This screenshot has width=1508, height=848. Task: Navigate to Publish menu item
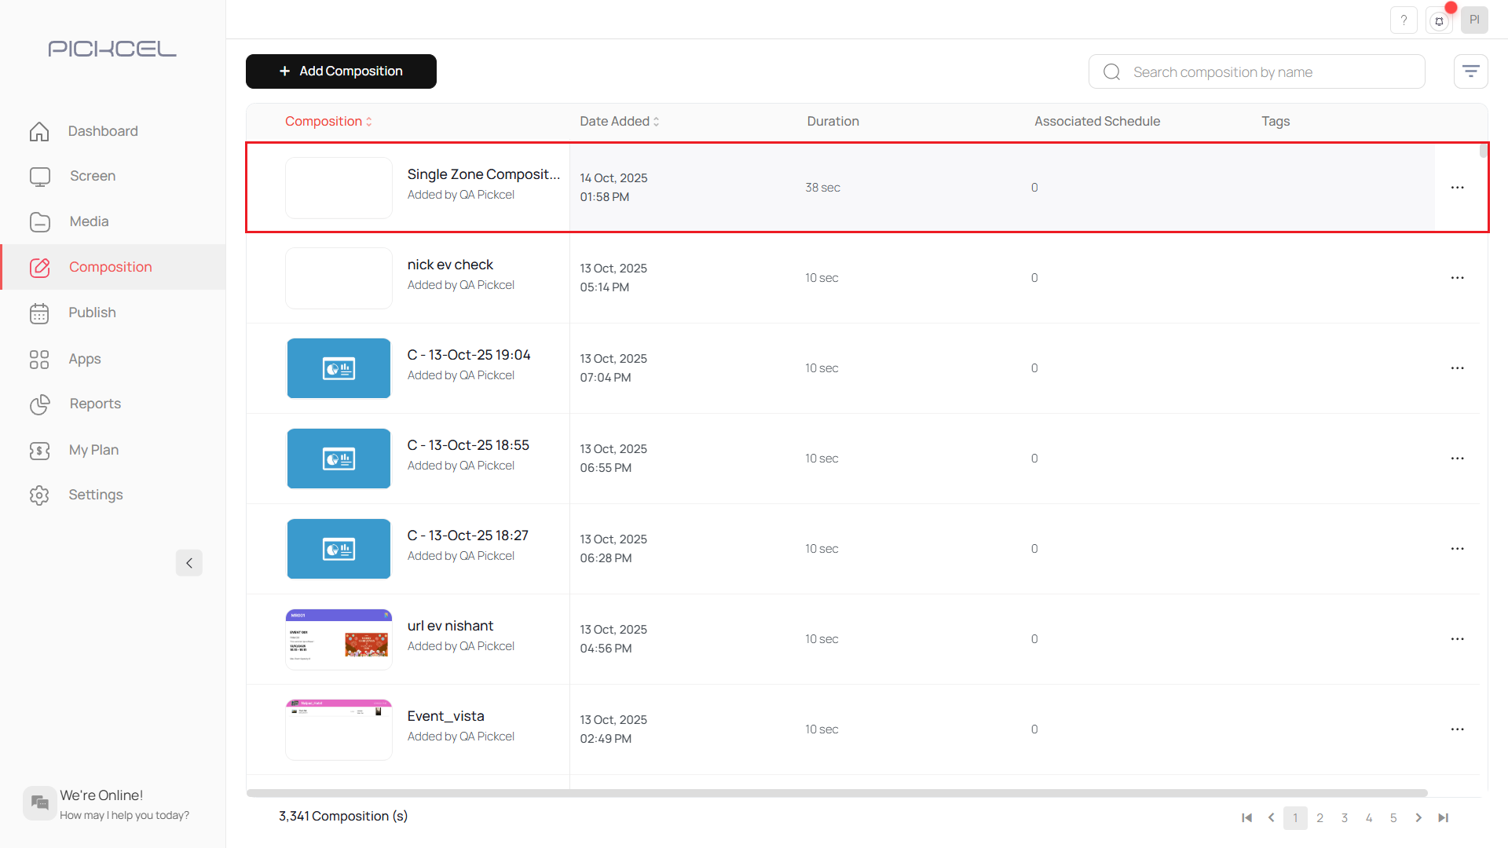pyautogui.click(x=92, y=313)
